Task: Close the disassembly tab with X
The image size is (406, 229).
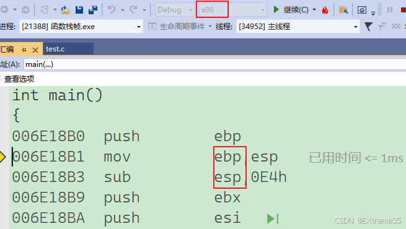Action: pos(35,50)
